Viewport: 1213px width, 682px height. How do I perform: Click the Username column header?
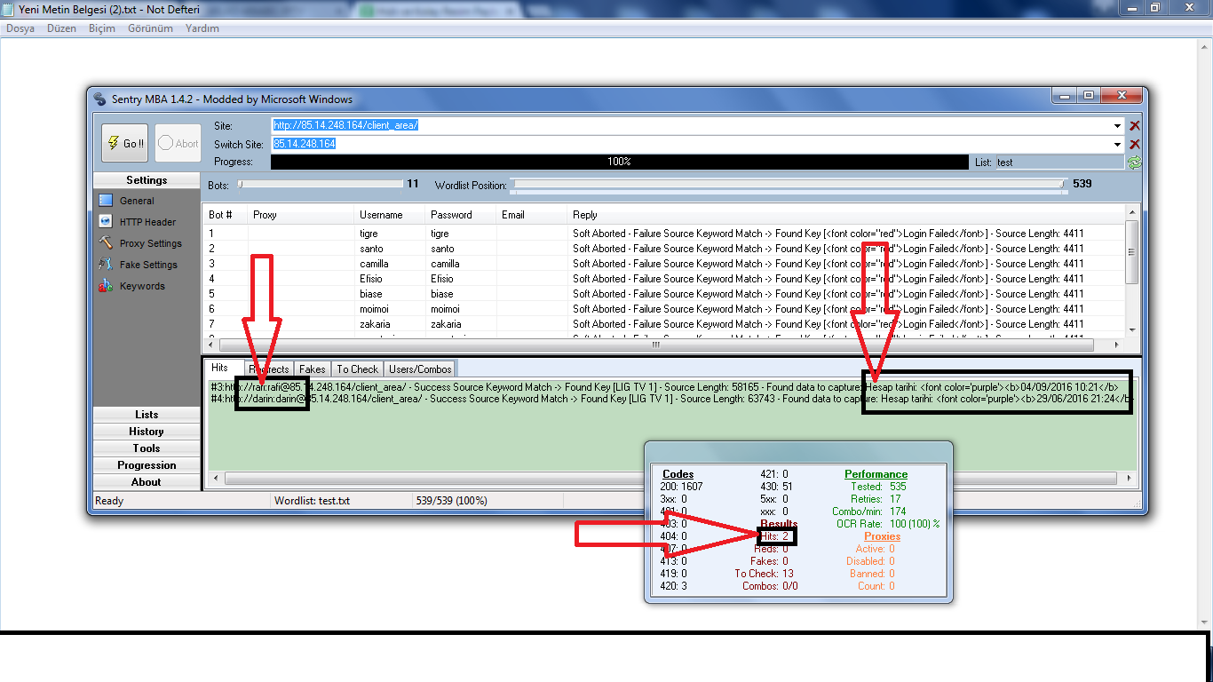coord(381,215)
